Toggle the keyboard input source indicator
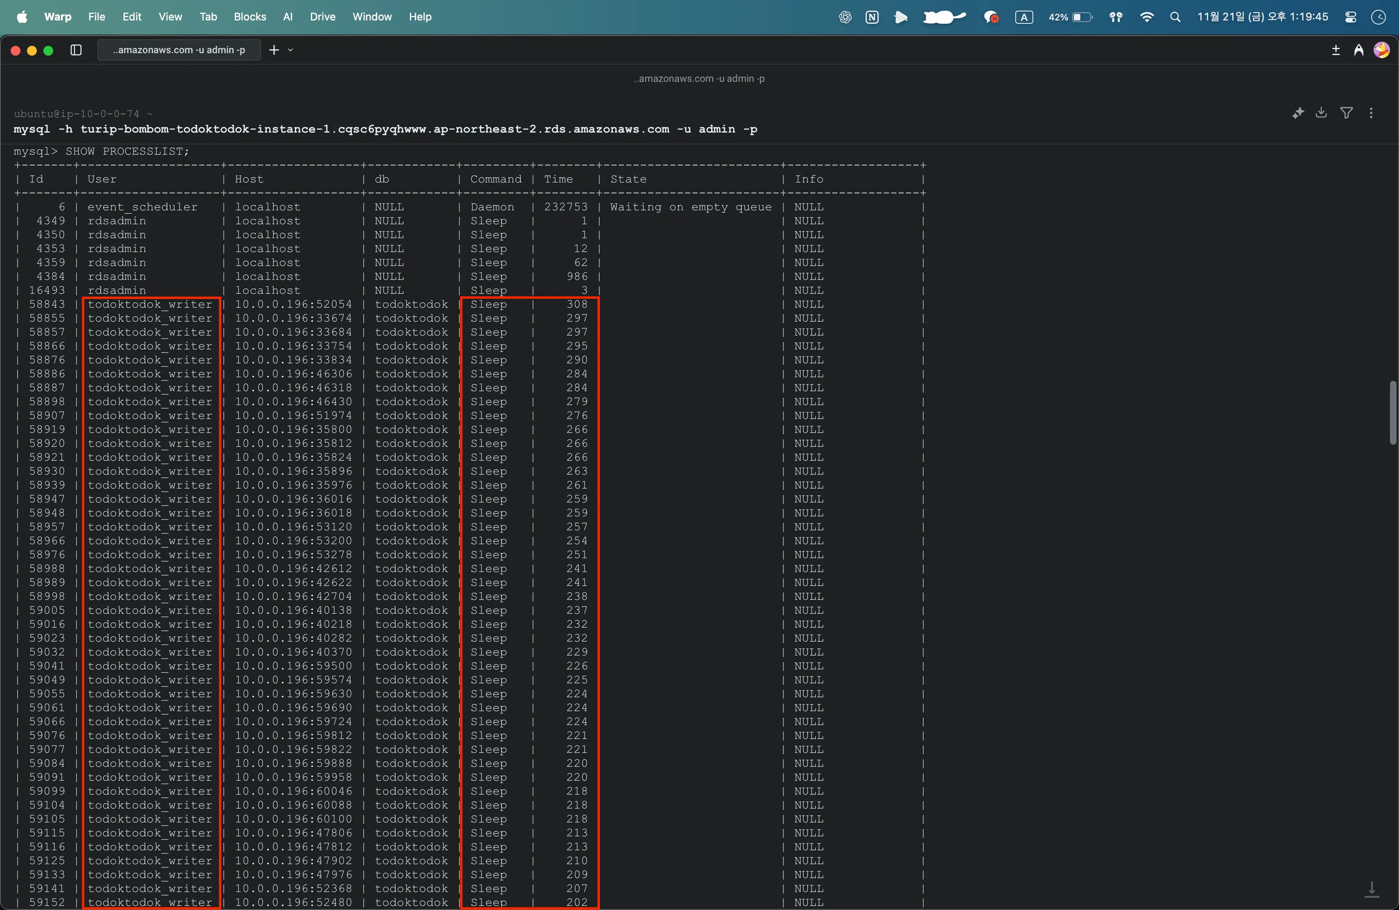The image size is (1399, 910). point(1024,17)
